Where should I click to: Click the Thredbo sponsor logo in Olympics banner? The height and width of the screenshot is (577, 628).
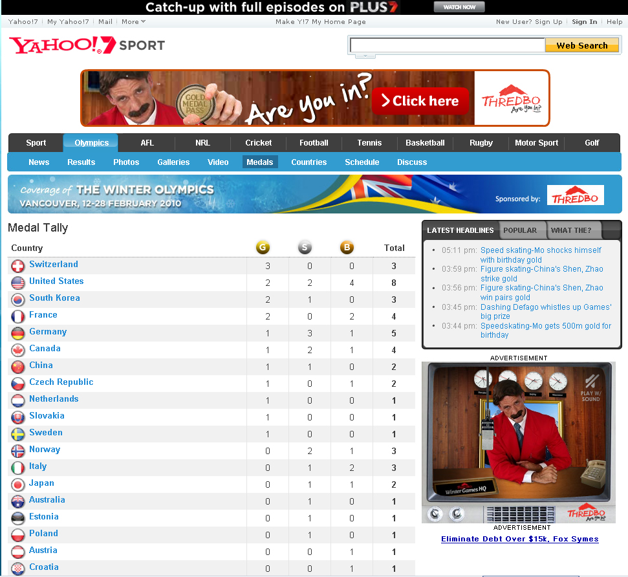click(575, 195)
